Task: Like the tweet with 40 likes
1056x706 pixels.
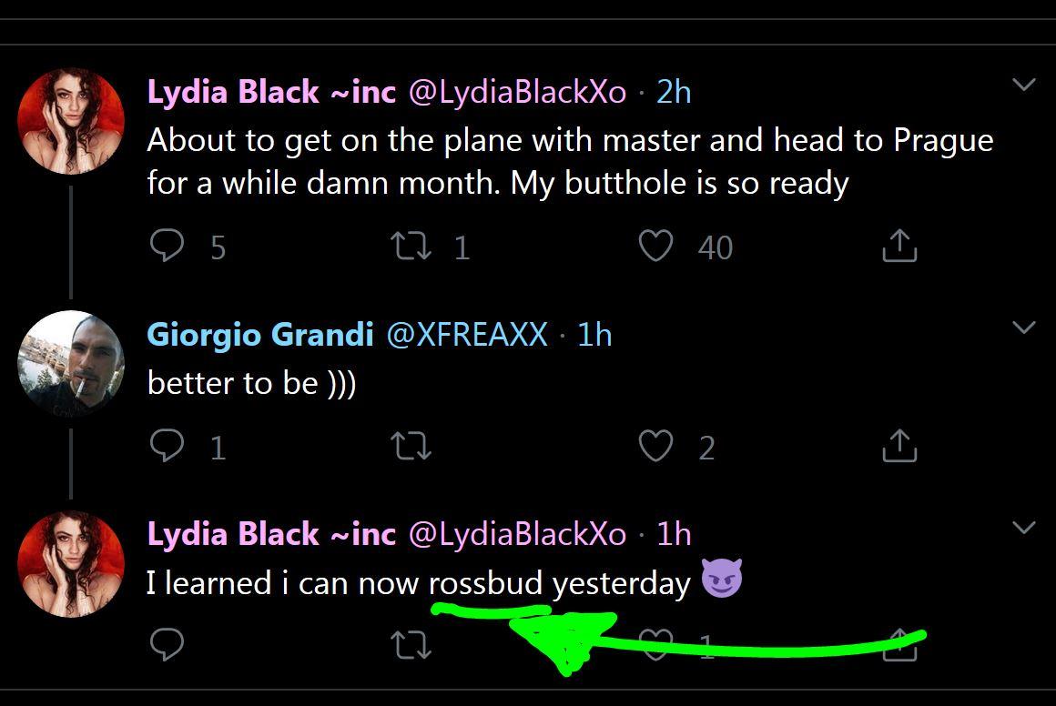Action: click(x=655, y=246)
